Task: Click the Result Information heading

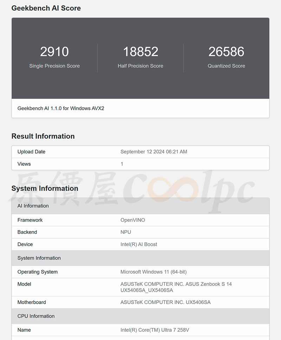Action: [x=43, y=136]
